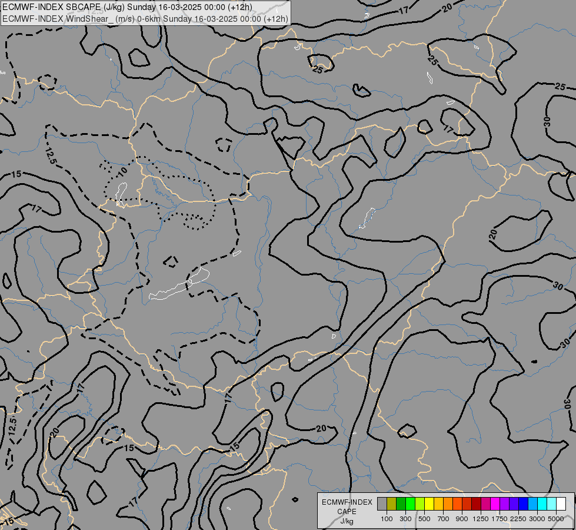Click the legend value 2250
The width and height of the screenshot is (576, 530).
(518, 519)
